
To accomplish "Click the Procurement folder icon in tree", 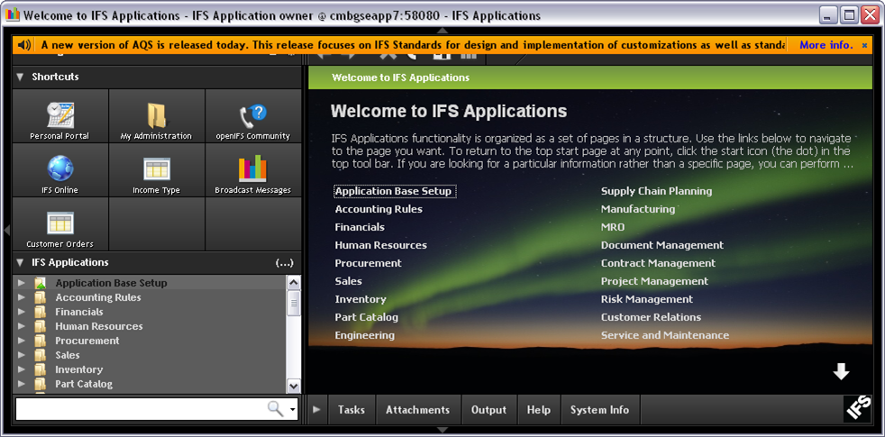I will 40,341.
